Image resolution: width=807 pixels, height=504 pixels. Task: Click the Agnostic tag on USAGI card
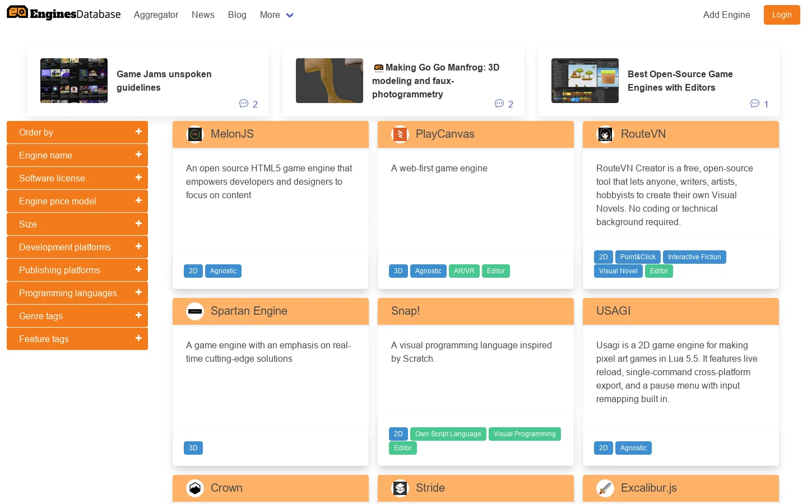click(x=633, y=448)
